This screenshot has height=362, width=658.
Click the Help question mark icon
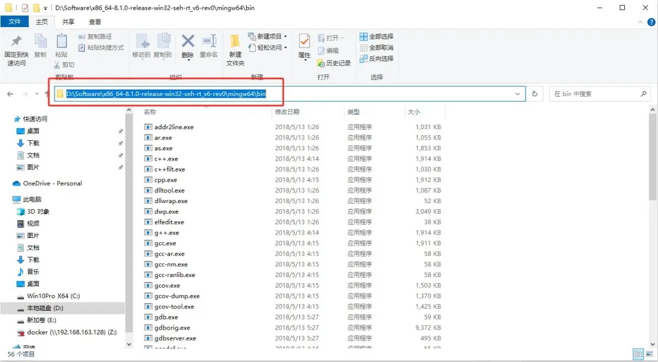click(x=651, y=22)
